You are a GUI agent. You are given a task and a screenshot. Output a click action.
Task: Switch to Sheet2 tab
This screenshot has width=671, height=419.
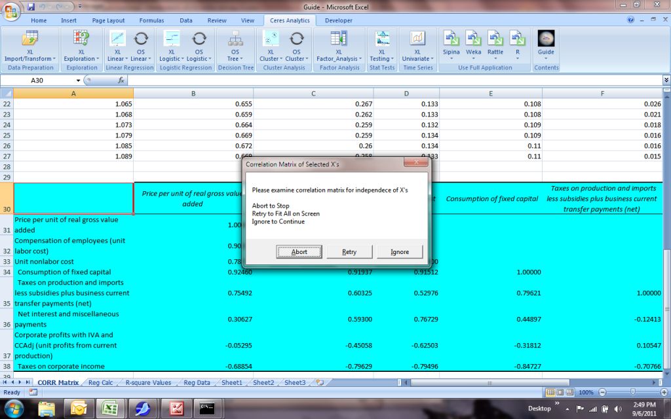[x=263, y=382]
